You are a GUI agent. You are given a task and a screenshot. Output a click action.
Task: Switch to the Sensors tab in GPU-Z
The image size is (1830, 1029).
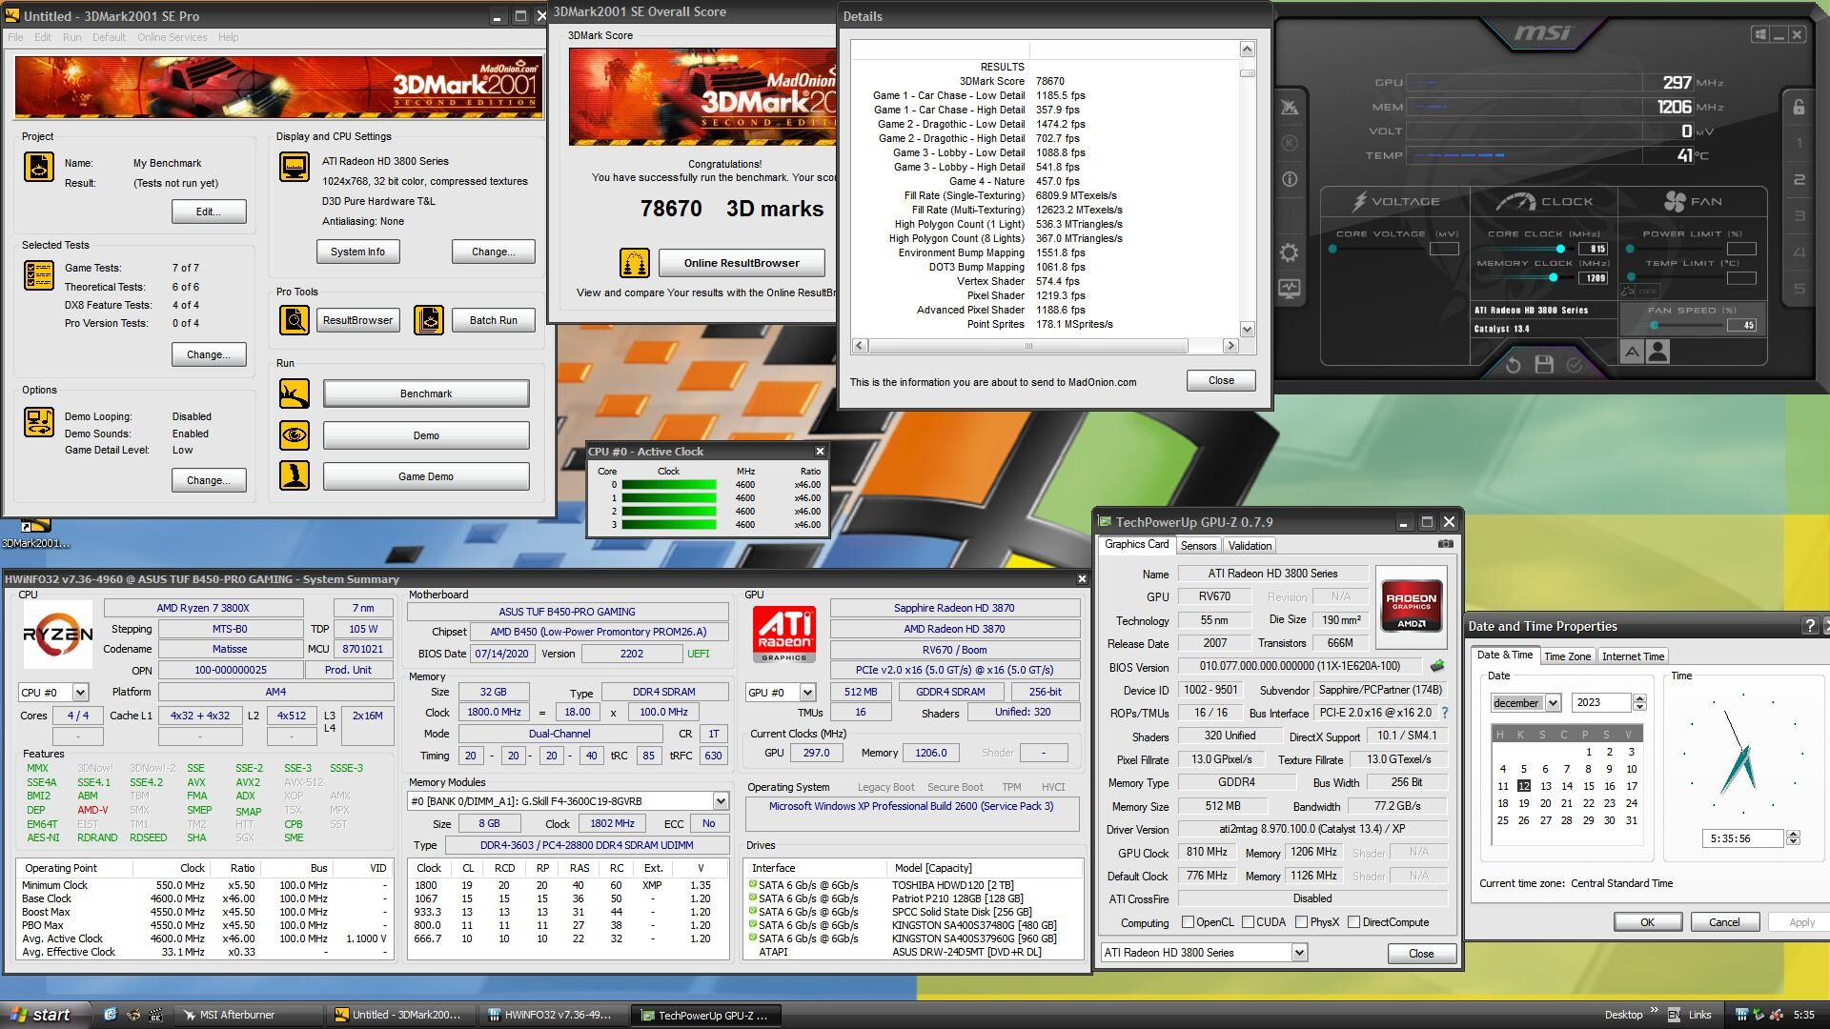(1198, 546)
